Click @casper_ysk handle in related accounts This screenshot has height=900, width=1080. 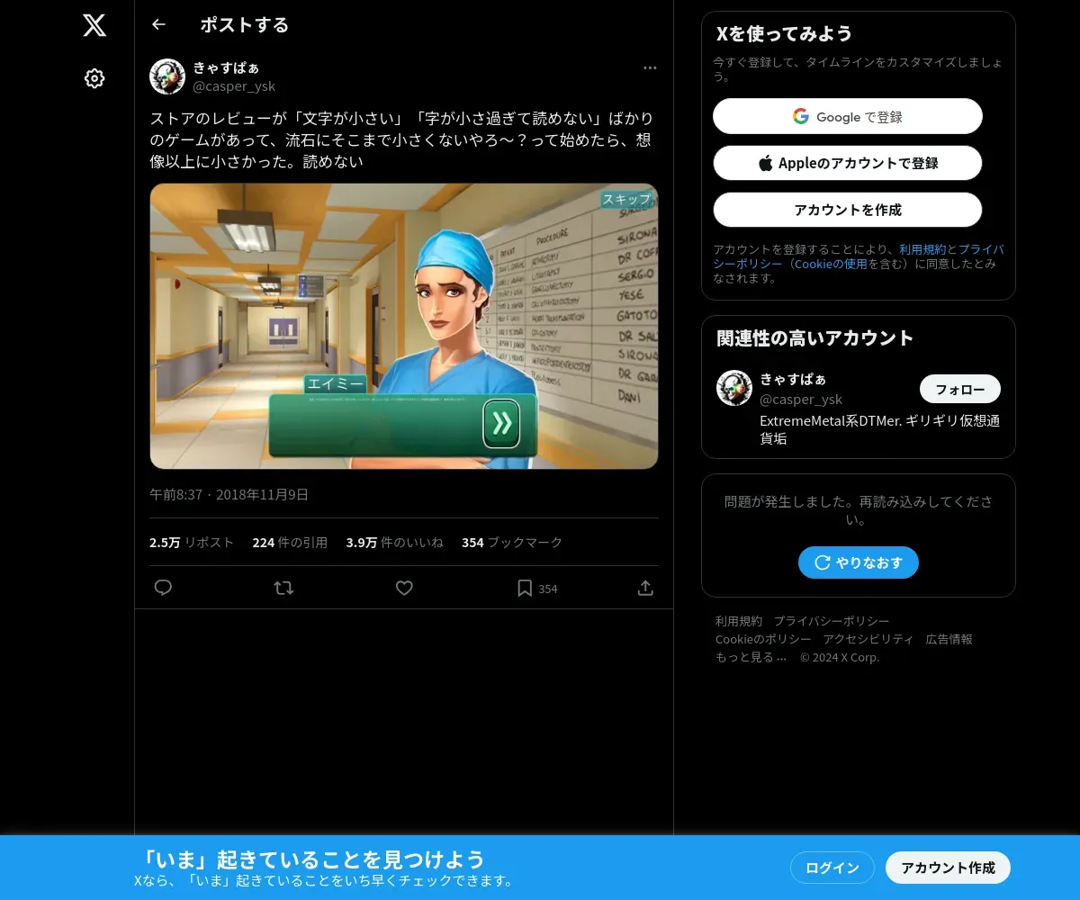point(801,399)
